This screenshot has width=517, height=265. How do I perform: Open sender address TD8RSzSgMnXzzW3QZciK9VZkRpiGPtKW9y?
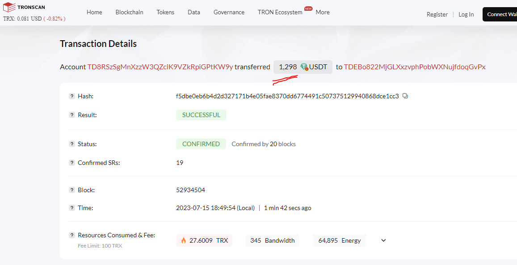(x=160, y=67)
